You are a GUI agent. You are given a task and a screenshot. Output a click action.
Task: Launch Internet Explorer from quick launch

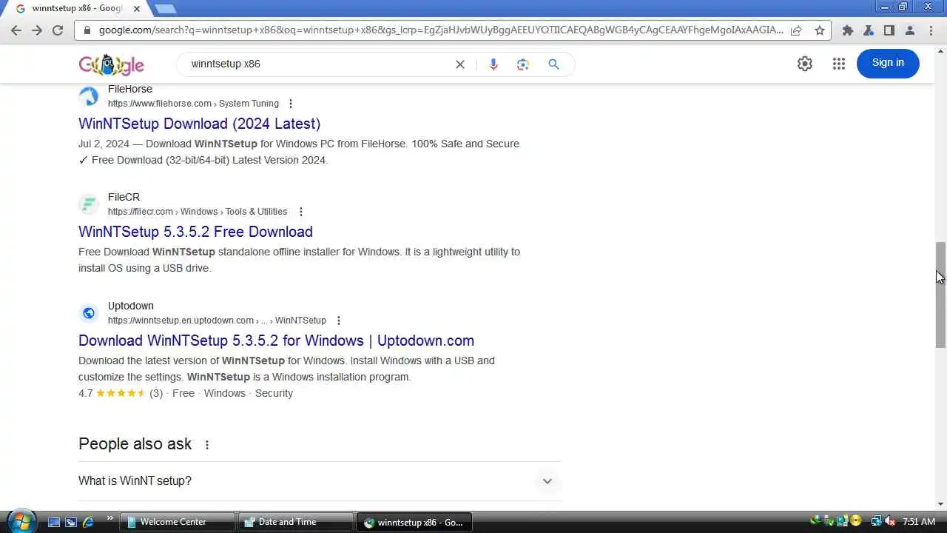[x=88, y=522]
